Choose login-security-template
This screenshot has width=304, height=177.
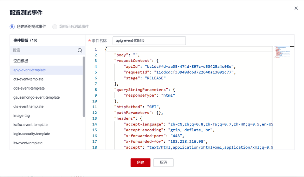click(32, 134)
